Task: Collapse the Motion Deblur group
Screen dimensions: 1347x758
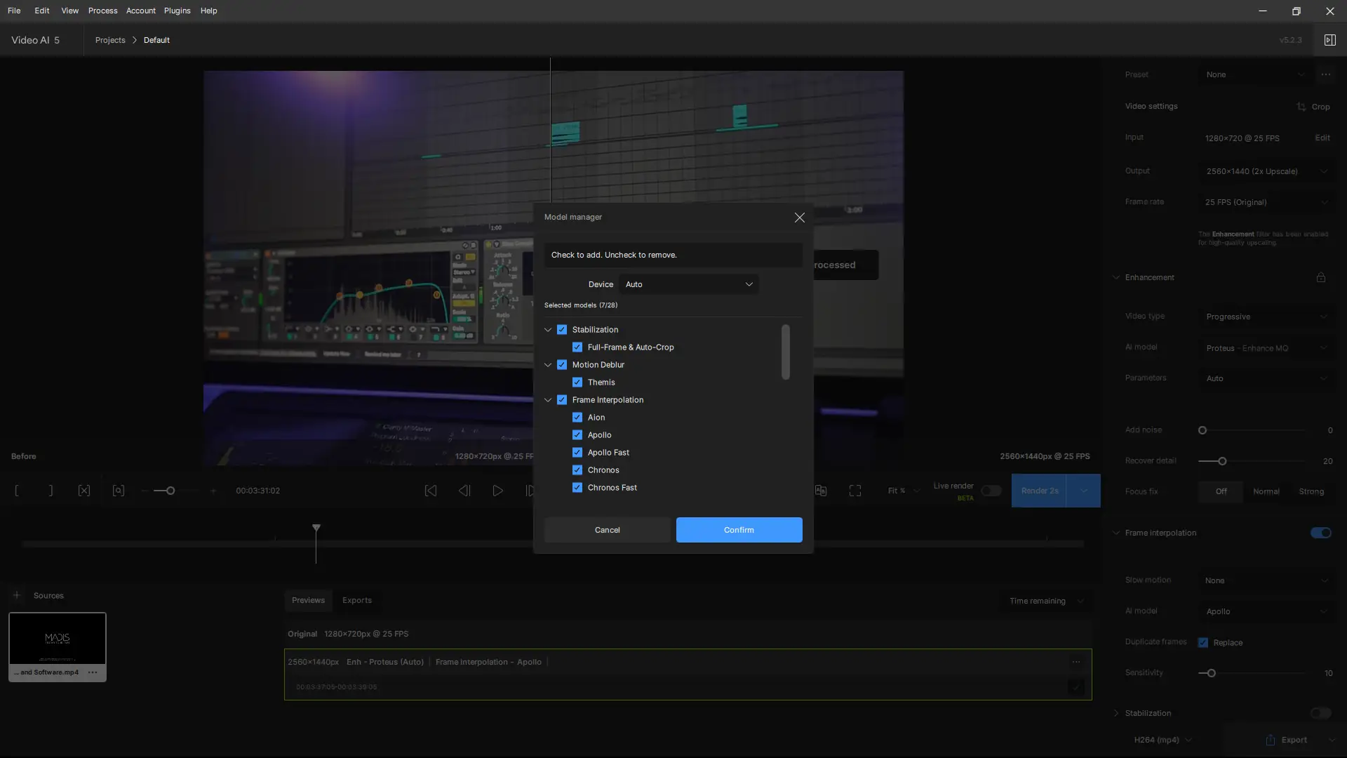Action: click(548, 365)
